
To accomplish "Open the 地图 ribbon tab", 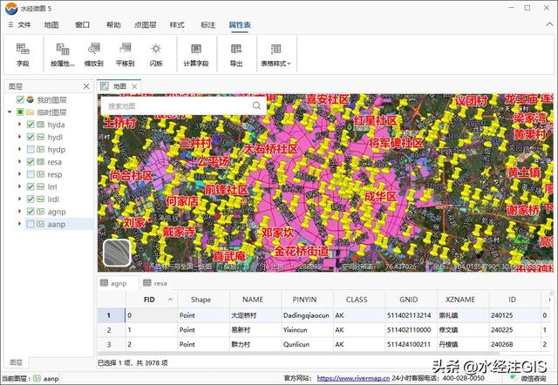I will [51, 24].
